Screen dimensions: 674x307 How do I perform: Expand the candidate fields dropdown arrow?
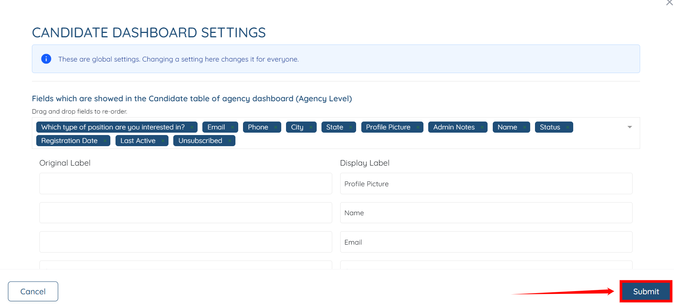pos(630,127)
